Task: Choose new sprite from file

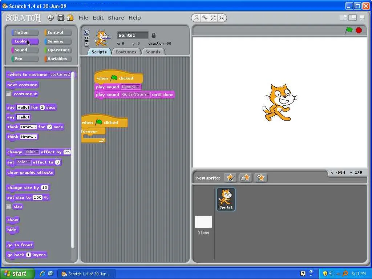Action: coord(245,177)
